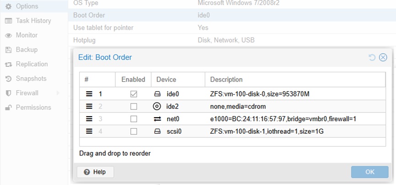Tick the Enabled checkbox for scsi0
This screenshot has height=185, width=396.
[134, 131]
